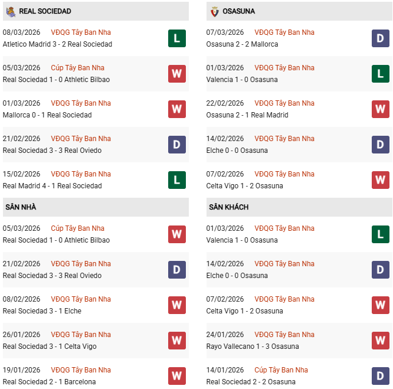Click the Osasuna club crest icon
Viewport: 393px width, 389px height.
215,11
